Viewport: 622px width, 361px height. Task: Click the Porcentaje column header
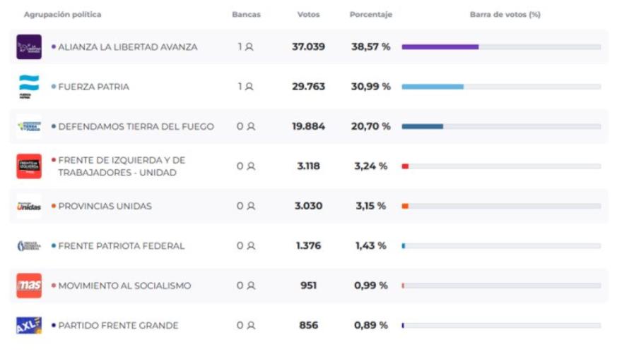point(370,15)
